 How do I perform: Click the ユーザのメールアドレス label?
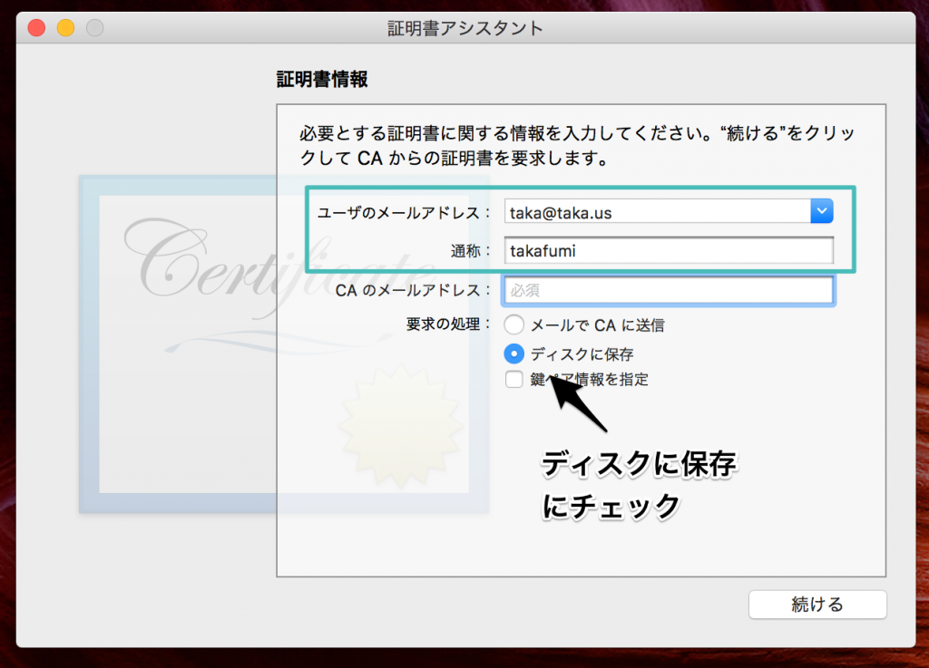coord(404,212)
